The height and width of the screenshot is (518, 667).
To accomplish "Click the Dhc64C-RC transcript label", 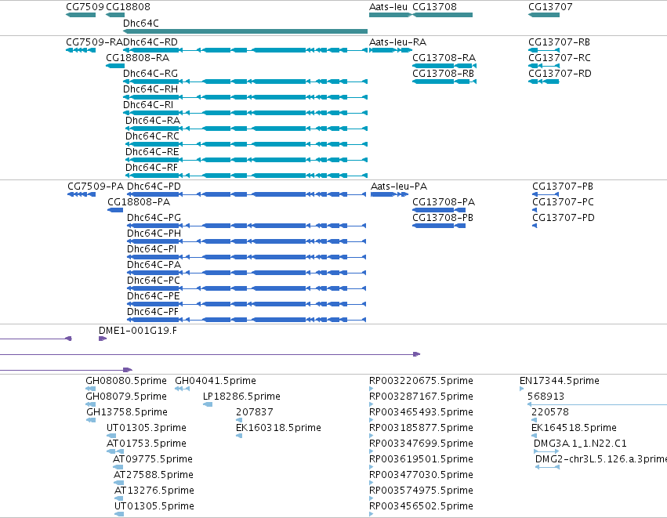I will [152, 136].
